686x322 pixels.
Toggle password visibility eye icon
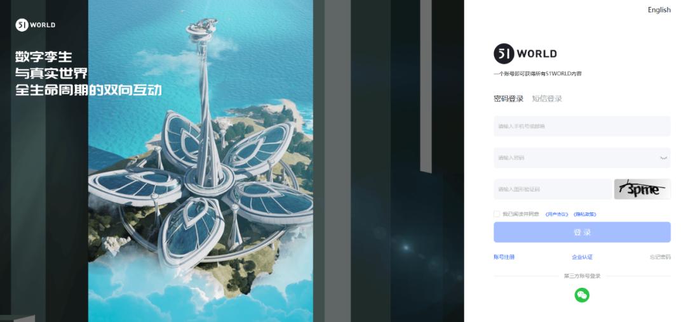(x=663, y=158)
